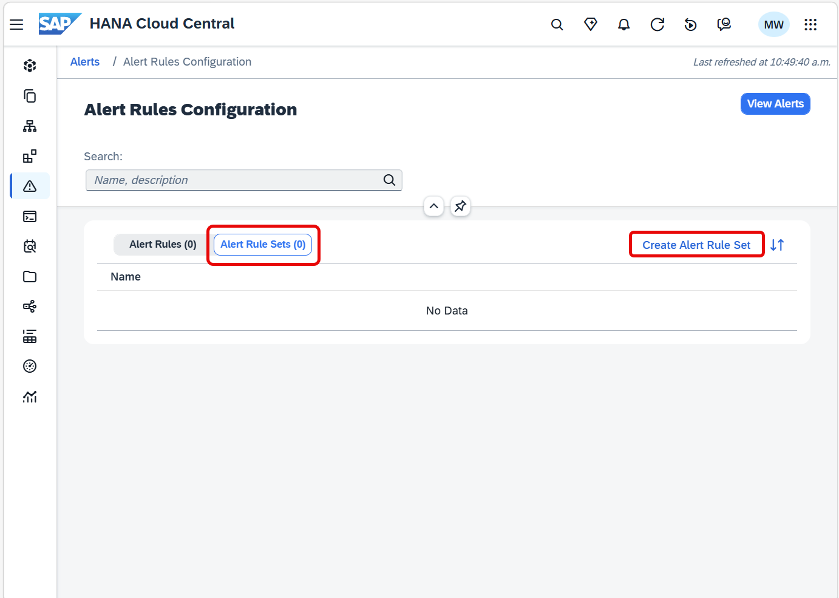Open the hierarchy sidebar icon

pos(30,126)
